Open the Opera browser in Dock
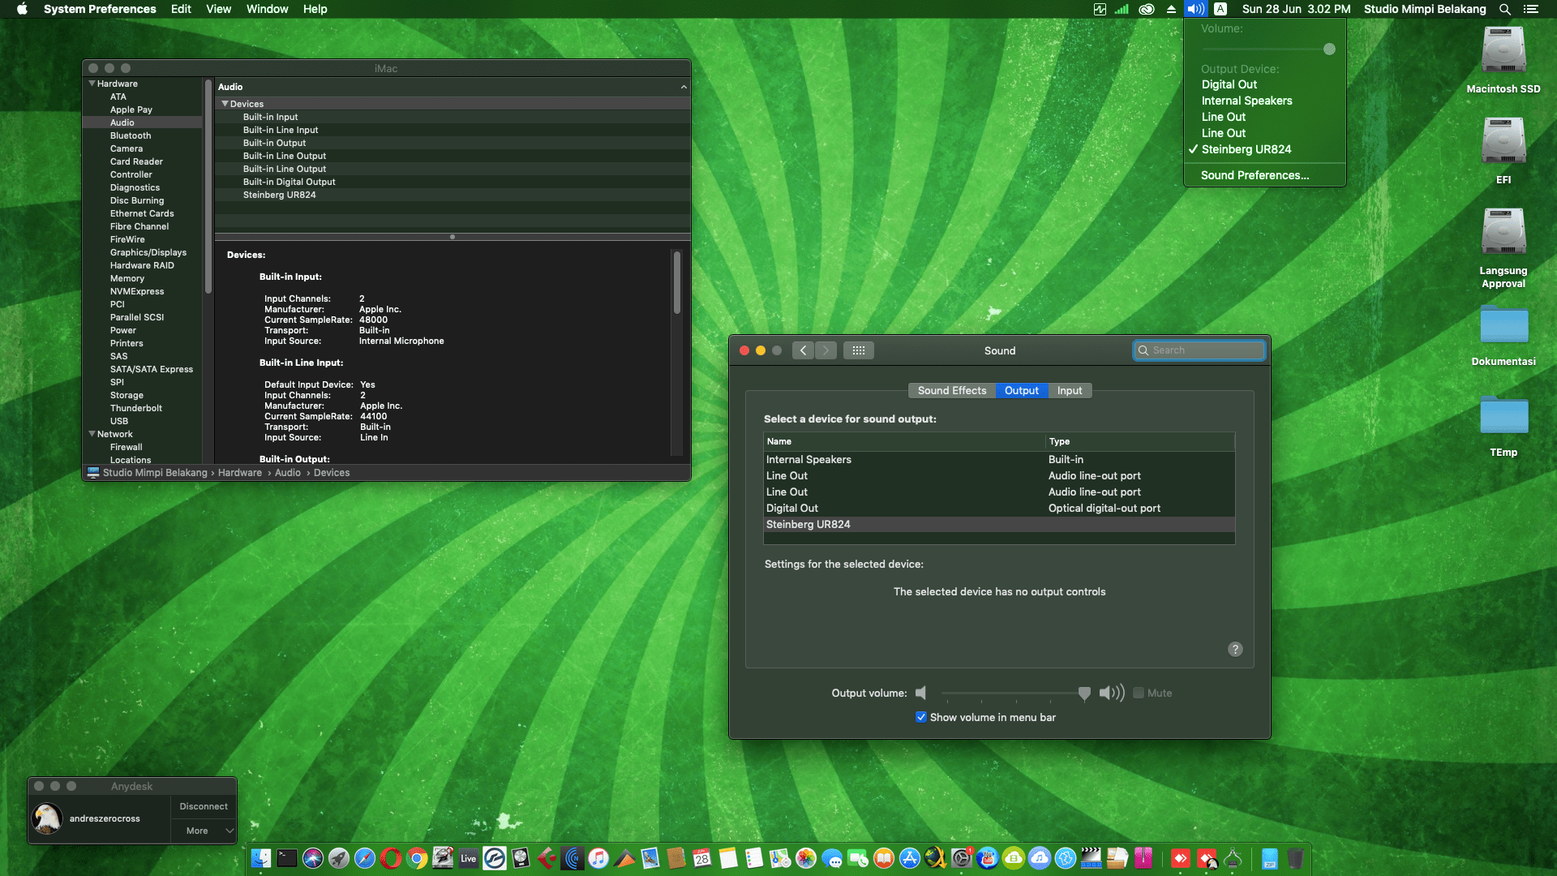1557x876 pixels. click(391, 858)
